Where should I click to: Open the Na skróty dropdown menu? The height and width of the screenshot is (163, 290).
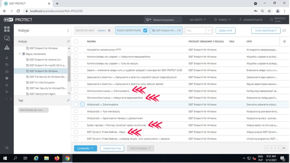[x=198, y=20]
